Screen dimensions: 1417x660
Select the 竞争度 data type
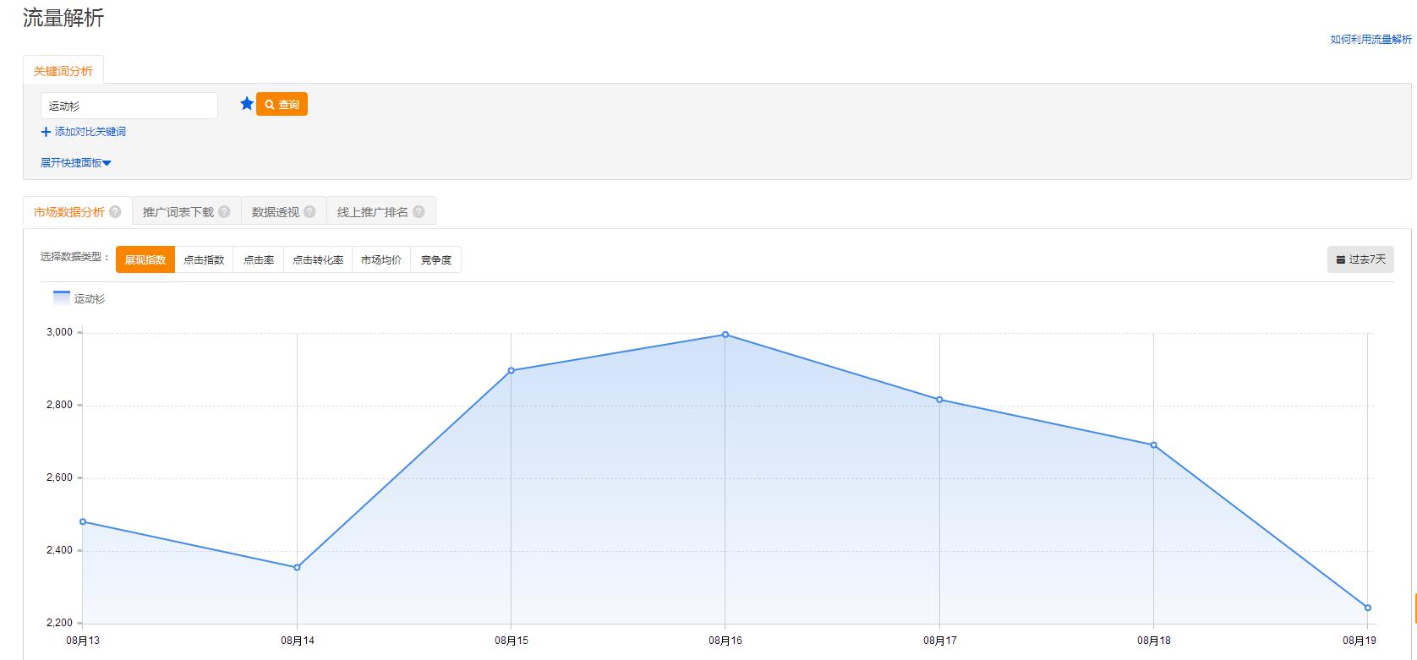(x=436, y=260)
